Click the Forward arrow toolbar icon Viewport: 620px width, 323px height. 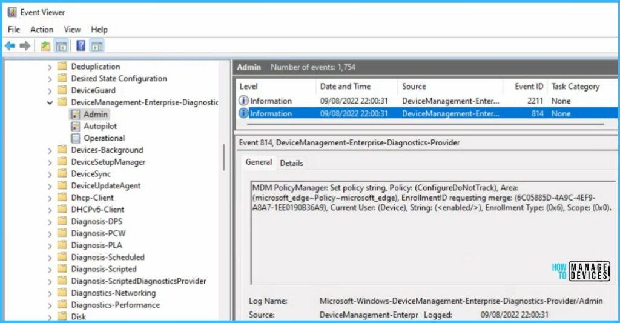pos(25,46)
